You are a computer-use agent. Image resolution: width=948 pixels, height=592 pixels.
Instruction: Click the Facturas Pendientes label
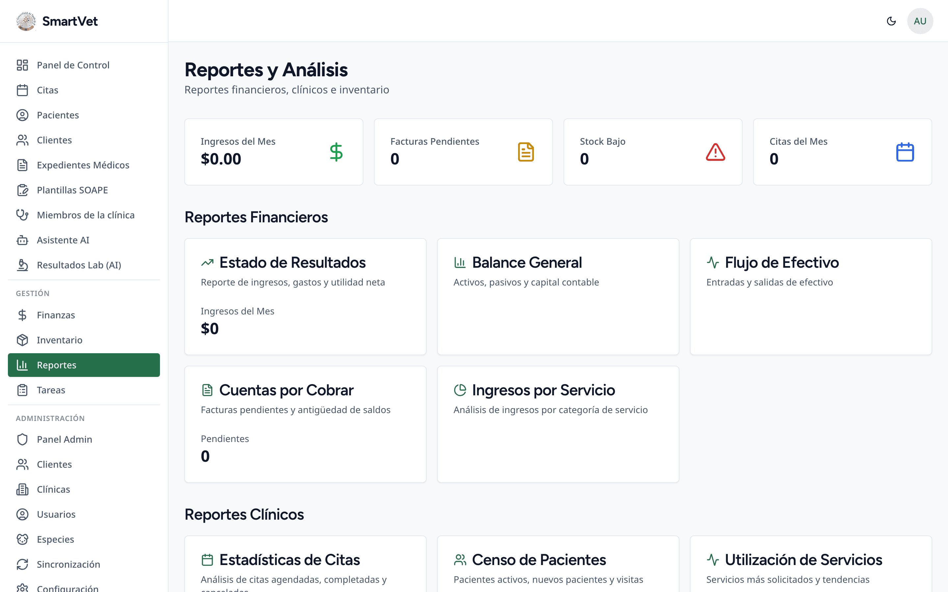pos(435,141)
